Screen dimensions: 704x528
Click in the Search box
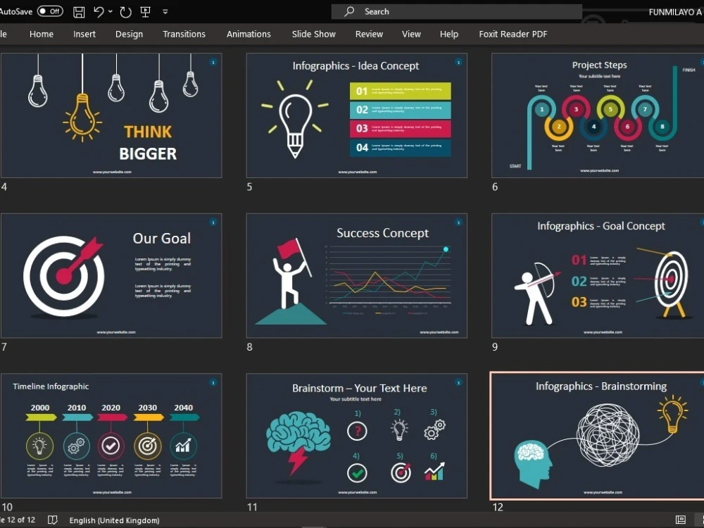(x=457, y=12)
